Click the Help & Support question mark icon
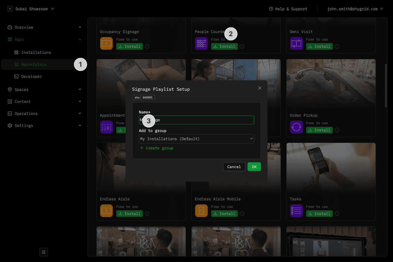Image resolution: width=393 pixels, height=262 pixels. (x=271, y=9)
